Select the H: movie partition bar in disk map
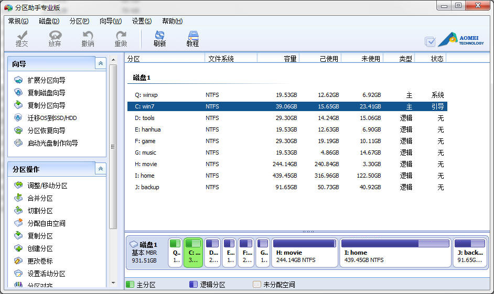The height and width of the screenshot is (294, 494). tap(305, 253)
